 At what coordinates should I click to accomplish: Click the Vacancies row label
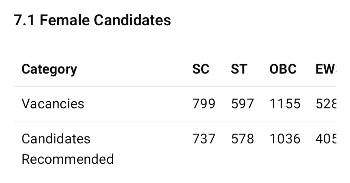[53, 104]
